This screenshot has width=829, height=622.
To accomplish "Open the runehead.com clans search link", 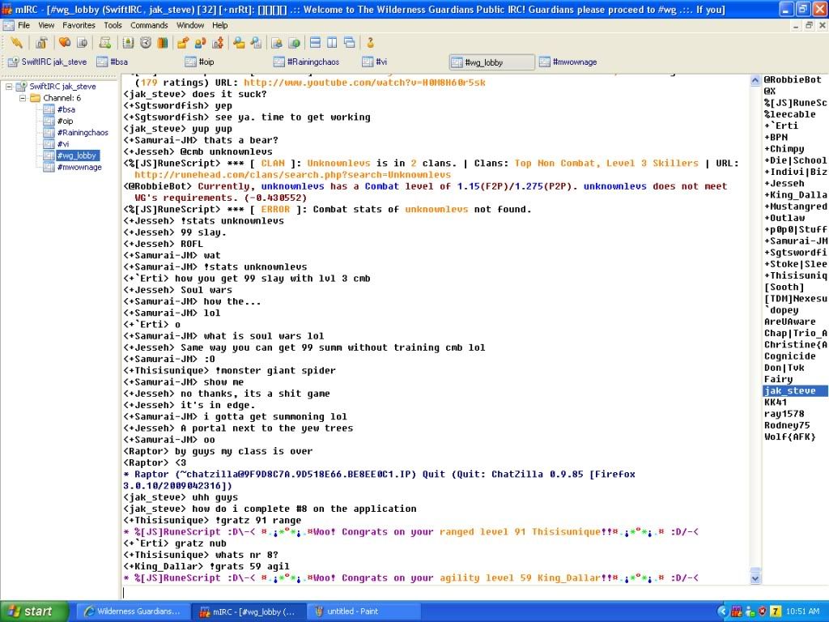I will coord(293,175).
